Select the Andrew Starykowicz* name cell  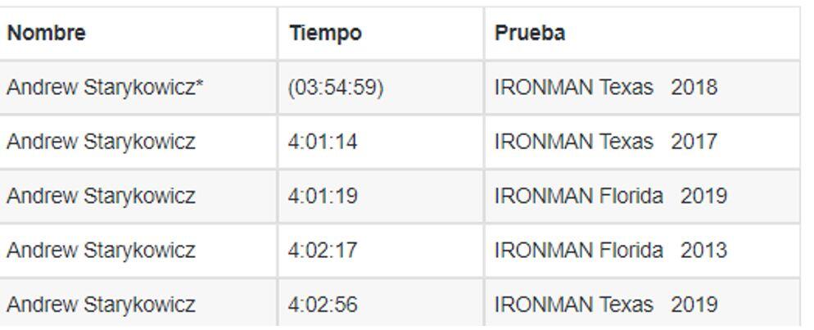tap(138, 88)
